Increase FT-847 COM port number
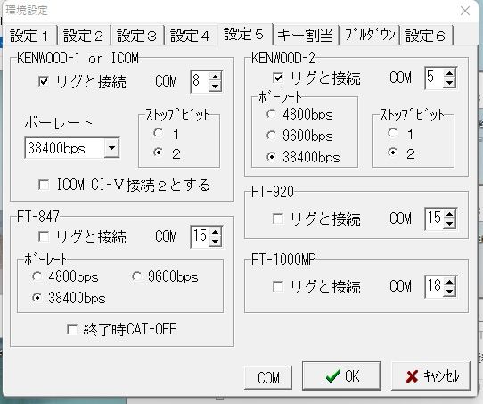This screenshot has height=404, width=483. tap(216, 232)
